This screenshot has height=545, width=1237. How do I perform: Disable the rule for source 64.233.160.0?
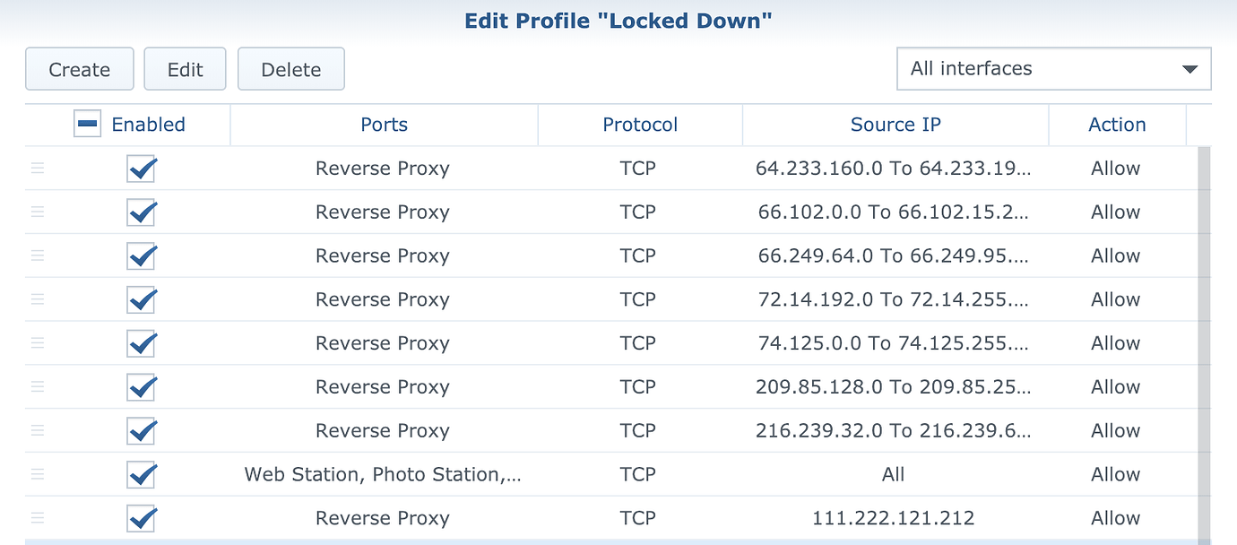[141, 168]
